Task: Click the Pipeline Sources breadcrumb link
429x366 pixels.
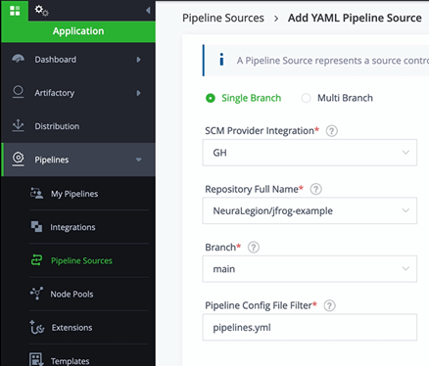Action: coord(223,18)
